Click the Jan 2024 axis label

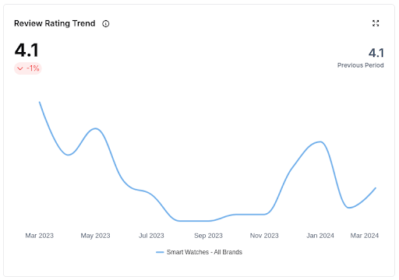click(320, 236)
